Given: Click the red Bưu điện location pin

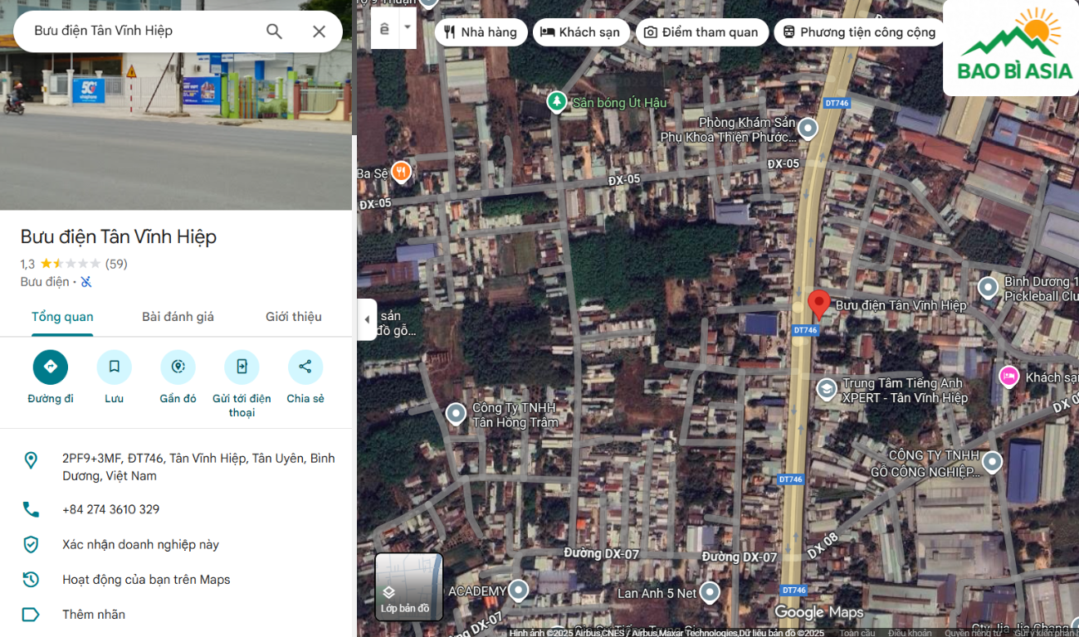Looking at the screenshot, I should 818,304.
